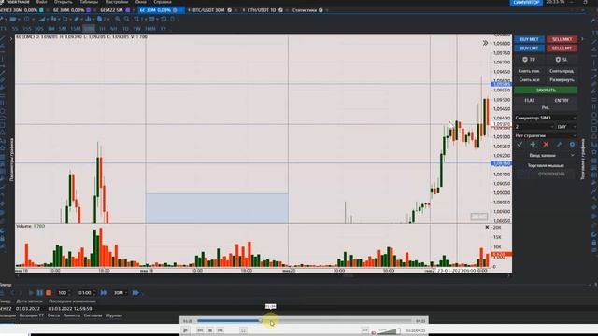Close the Volume indicator pane
The image size is (598, 336).
[487, 227]
